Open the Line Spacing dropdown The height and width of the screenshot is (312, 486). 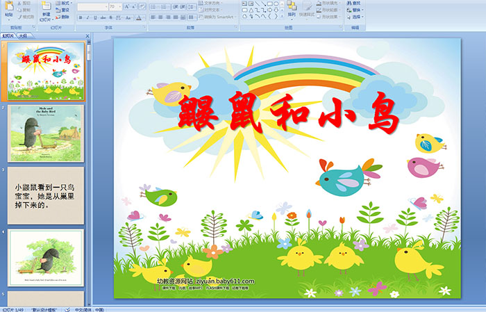tap(192, 7)
